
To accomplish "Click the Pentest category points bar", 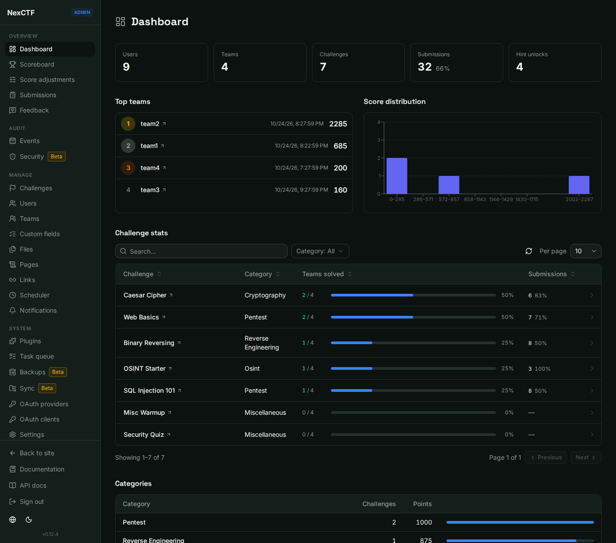I will (x=520, y=522).
